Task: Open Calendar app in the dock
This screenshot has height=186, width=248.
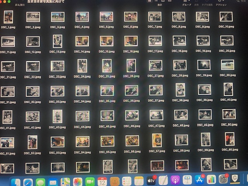Action: [x=102, y=181]
